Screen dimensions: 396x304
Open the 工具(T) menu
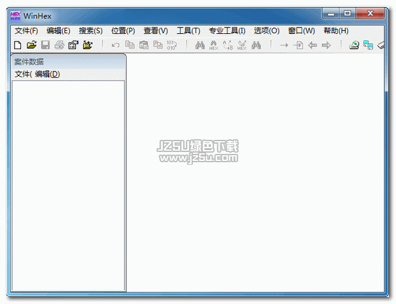point(188,31)
